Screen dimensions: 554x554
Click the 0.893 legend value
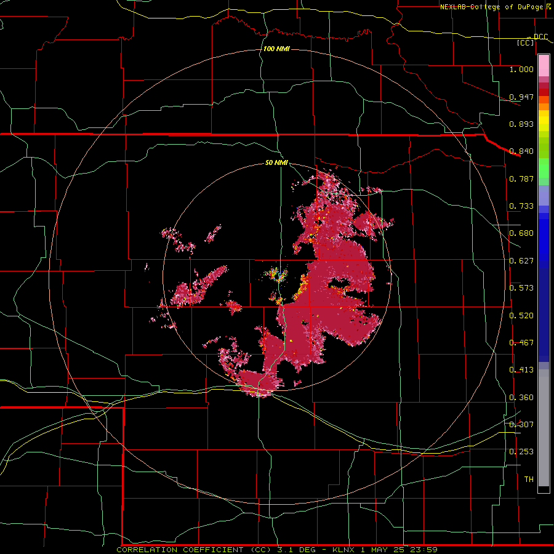521,124
